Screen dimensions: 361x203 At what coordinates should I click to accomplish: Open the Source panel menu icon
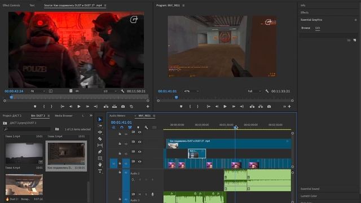105,5
